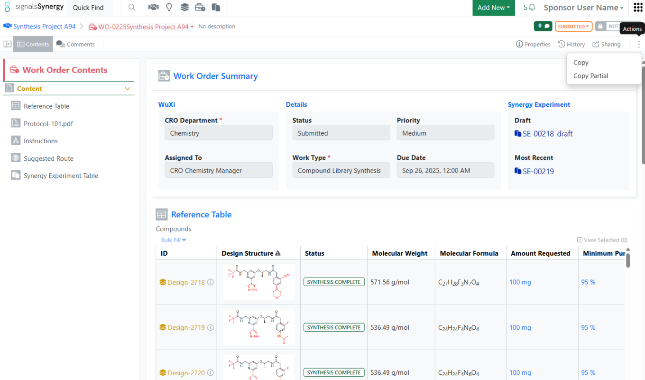The image size is (645, 380).
Task: Click the lightbulb icon in top toolbar
Action: click(169, 8)
